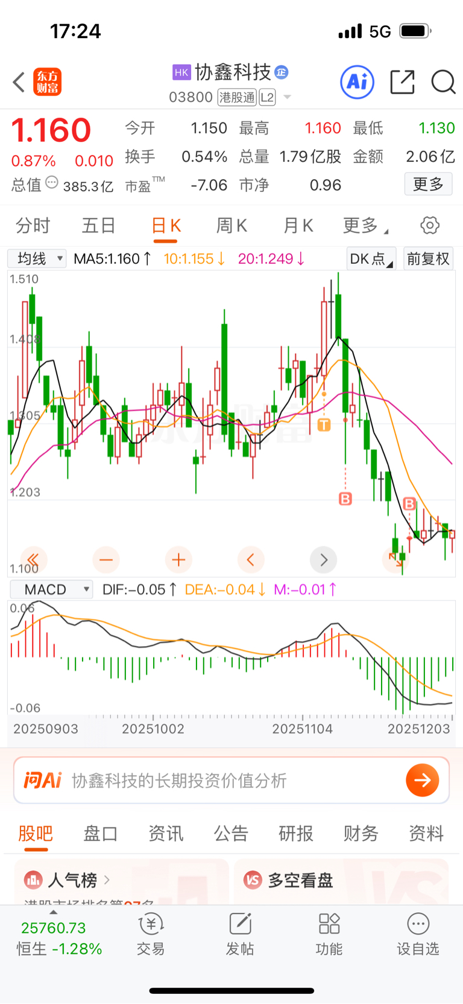Viewport: 463px width, 1004px height.
Task: Tap the 总量 1.79亿股 value
Action: point(310,156)
